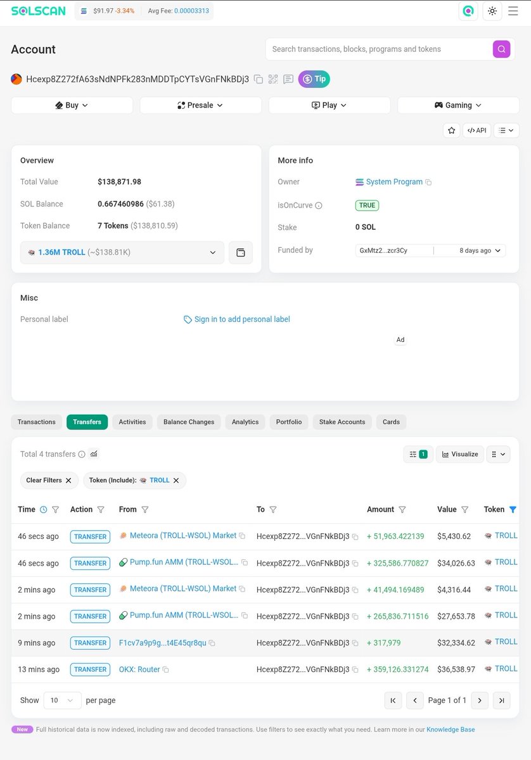Viewport: 531px width, 760px height.
Task: Open the per page 10 dropdown
Action: (x=62, y=700)
